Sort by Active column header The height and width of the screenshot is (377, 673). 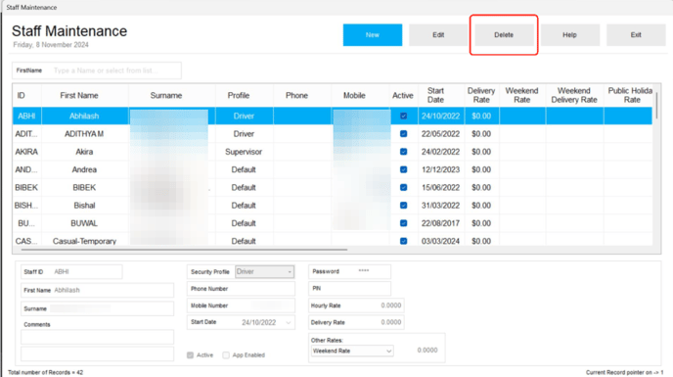(x=403, y=95)
